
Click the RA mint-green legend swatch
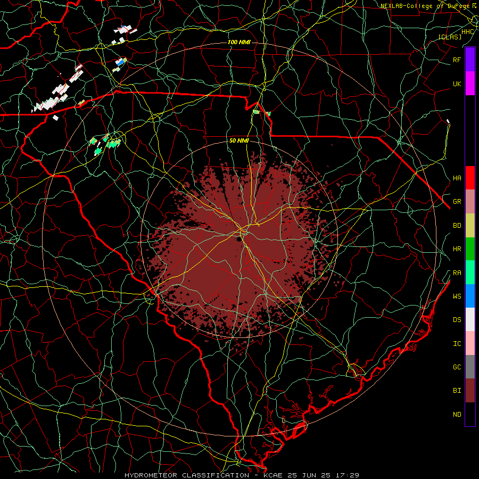point(470,272)
